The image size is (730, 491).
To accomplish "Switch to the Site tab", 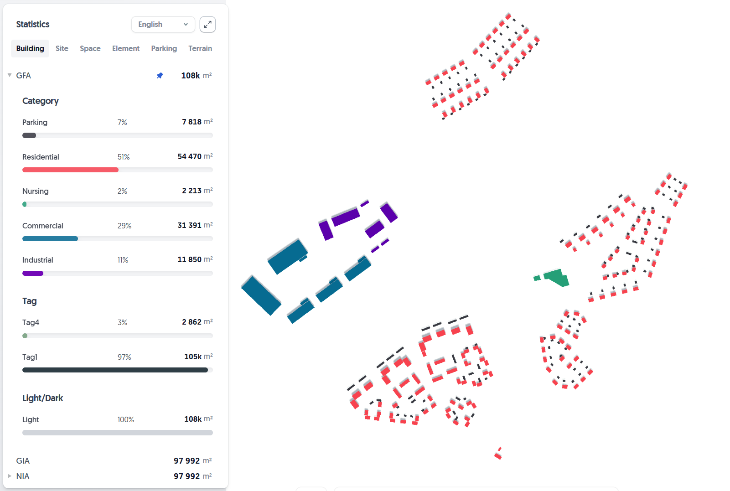I will [x=62, y=48].
